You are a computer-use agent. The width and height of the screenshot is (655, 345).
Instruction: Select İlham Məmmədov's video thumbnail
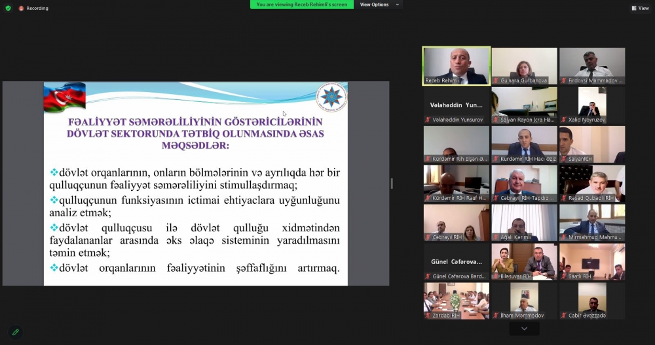pyautogui.click(x=524, y=301)
